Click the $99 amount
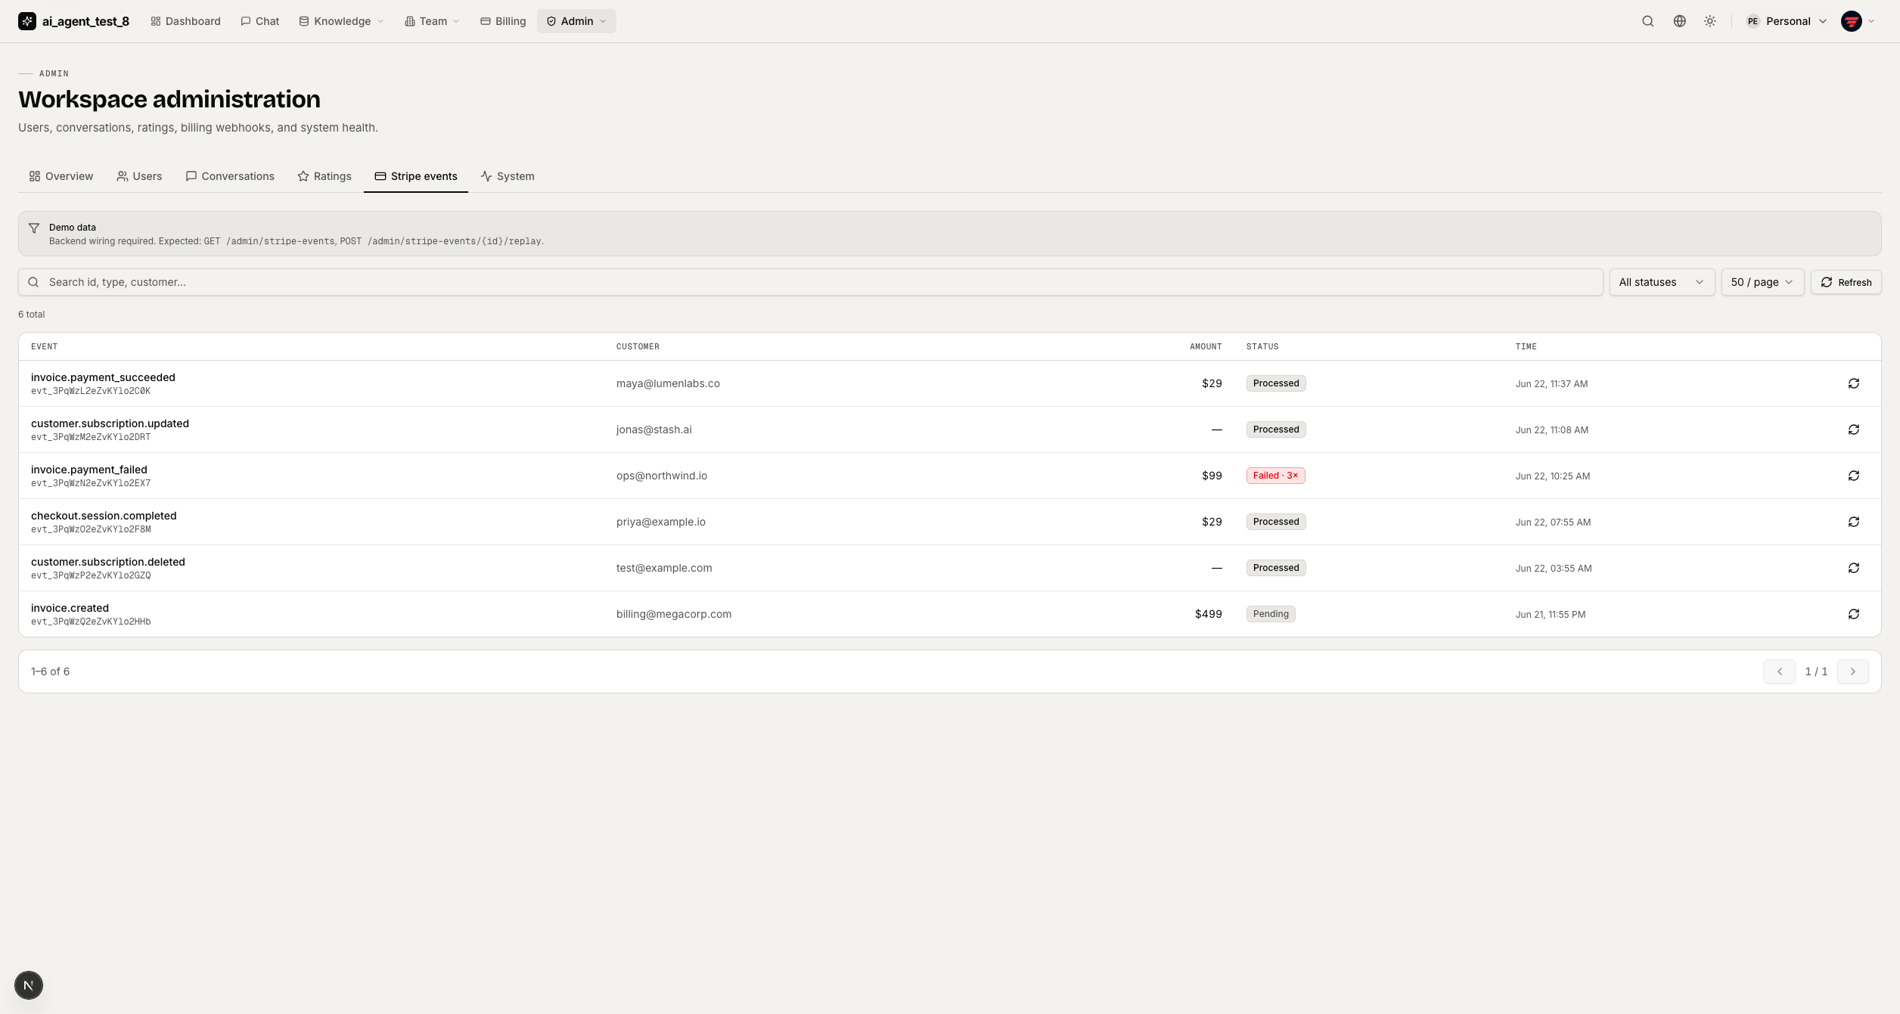This screenshot has width=1900, height=1014. pyautogui.click(x=1212, y=476)
